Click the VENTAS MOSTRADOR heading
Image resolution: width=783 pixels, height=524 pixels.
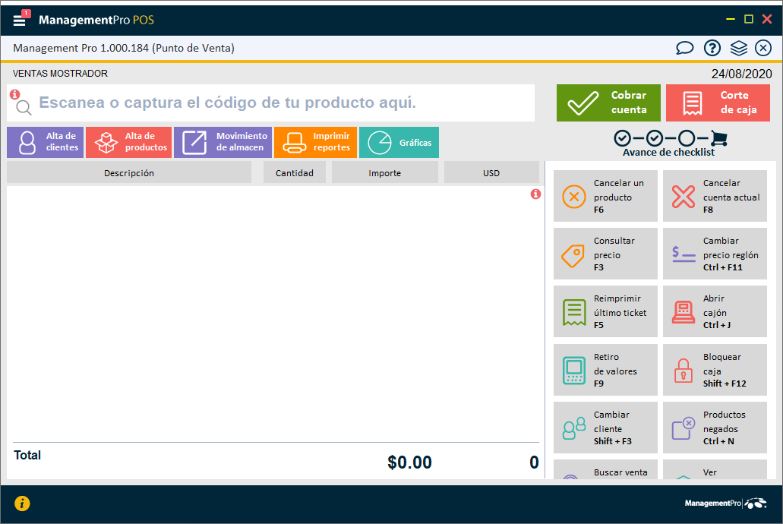[x=60, y=74]
